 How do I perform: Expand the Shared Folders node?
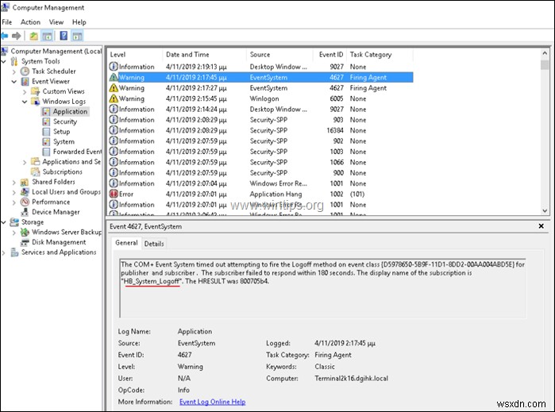[x=14, y=183]
